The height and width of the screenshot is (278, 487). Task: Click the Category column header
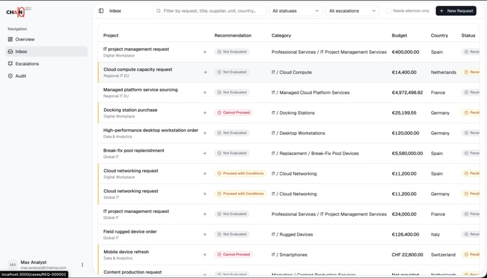(281, 36)
